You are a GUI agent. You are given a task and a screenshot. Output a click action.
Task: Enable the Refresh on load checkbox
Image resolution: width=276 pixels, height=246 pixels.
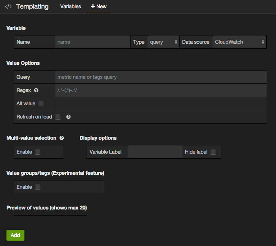58,117
